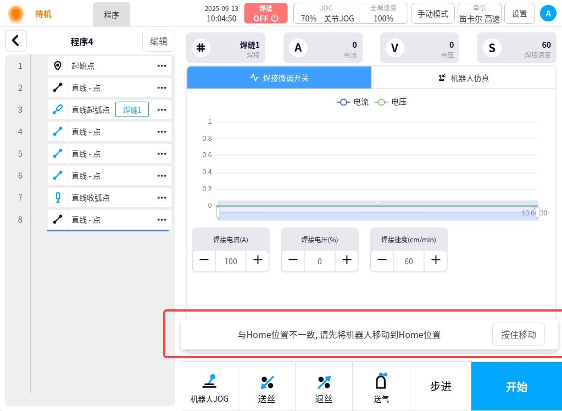The width and height of the screenshot is (562, 411).
Task: Open the 程序 tab at top
Action: (x=112, y=15)
